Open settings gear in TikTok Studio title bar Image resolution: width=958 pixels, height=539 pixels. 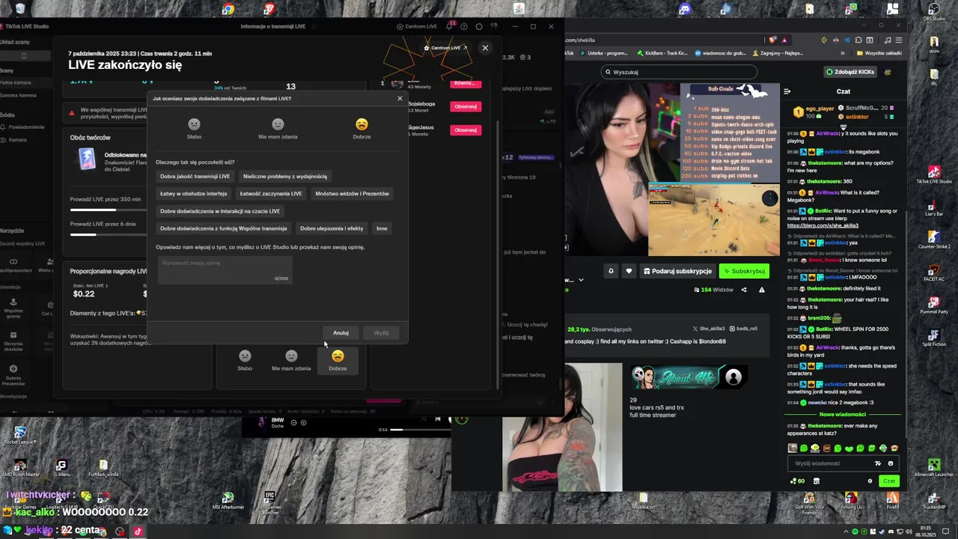[479, 26]
